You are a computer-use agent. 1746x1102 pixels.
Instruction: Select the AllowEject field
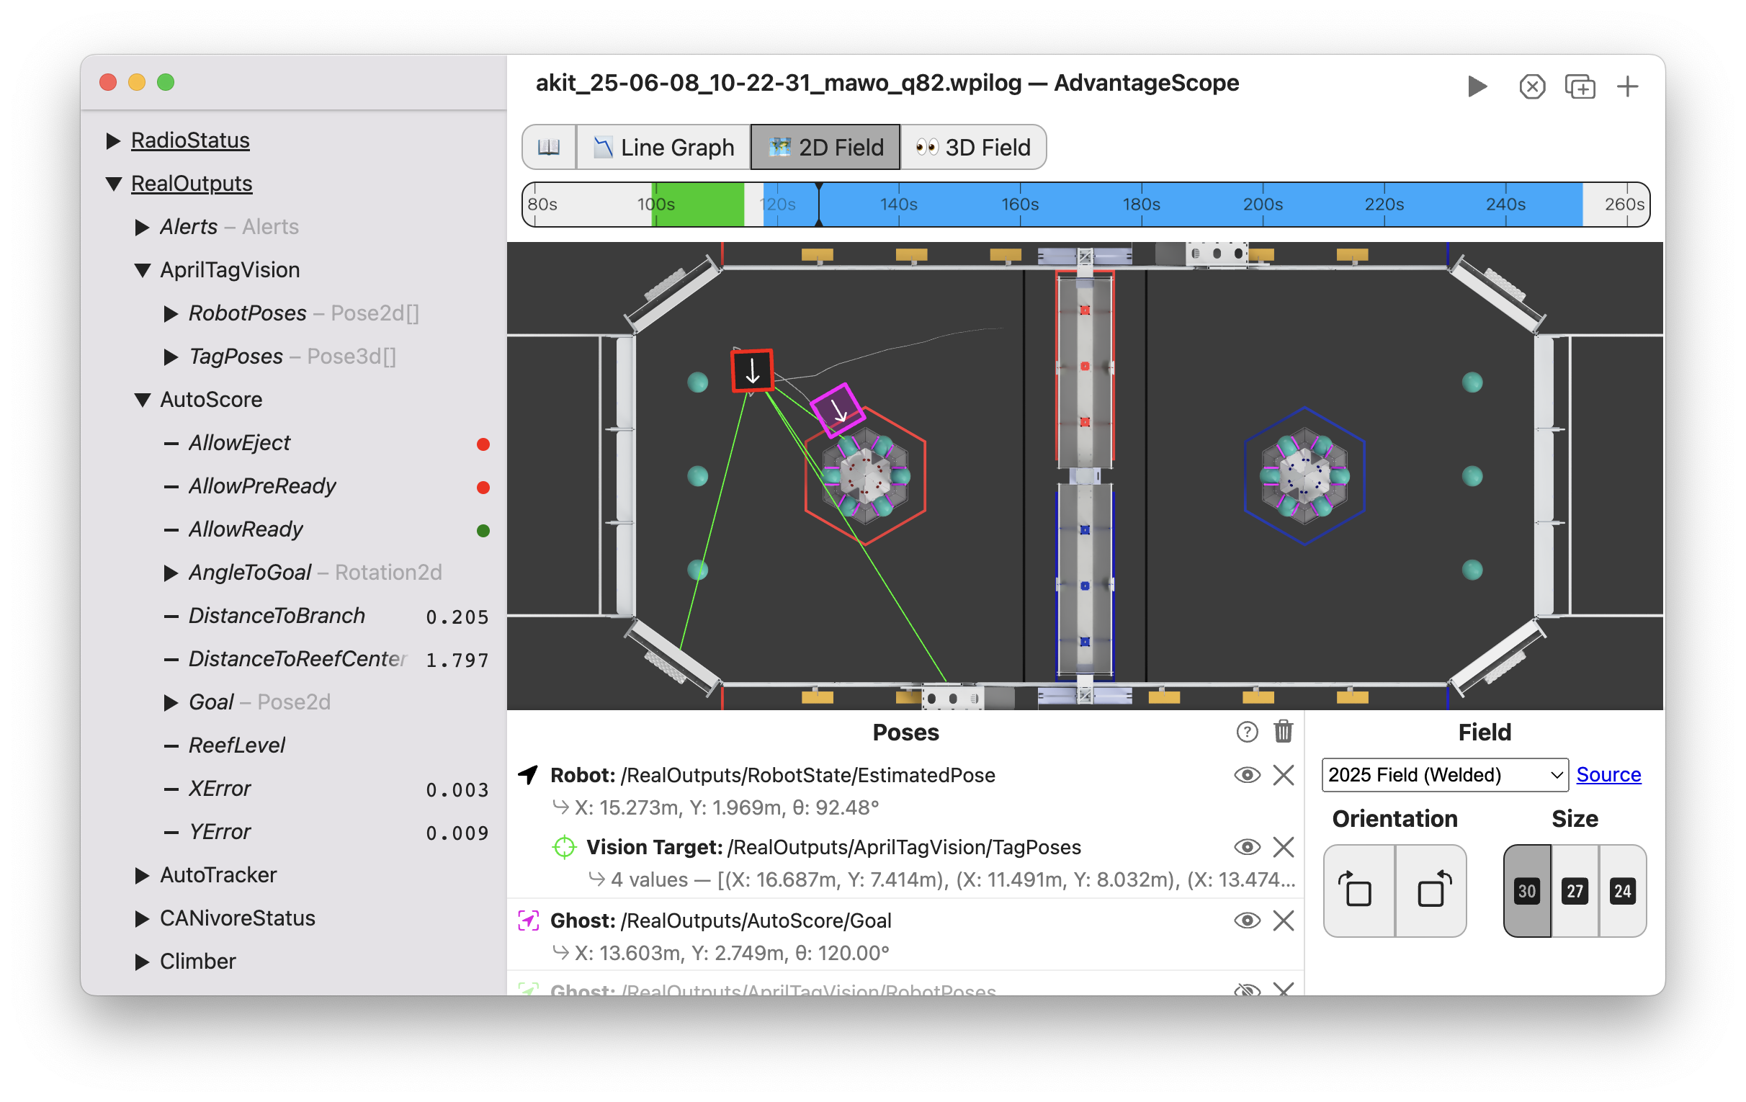pyautogui.click(x=239, y=443)
